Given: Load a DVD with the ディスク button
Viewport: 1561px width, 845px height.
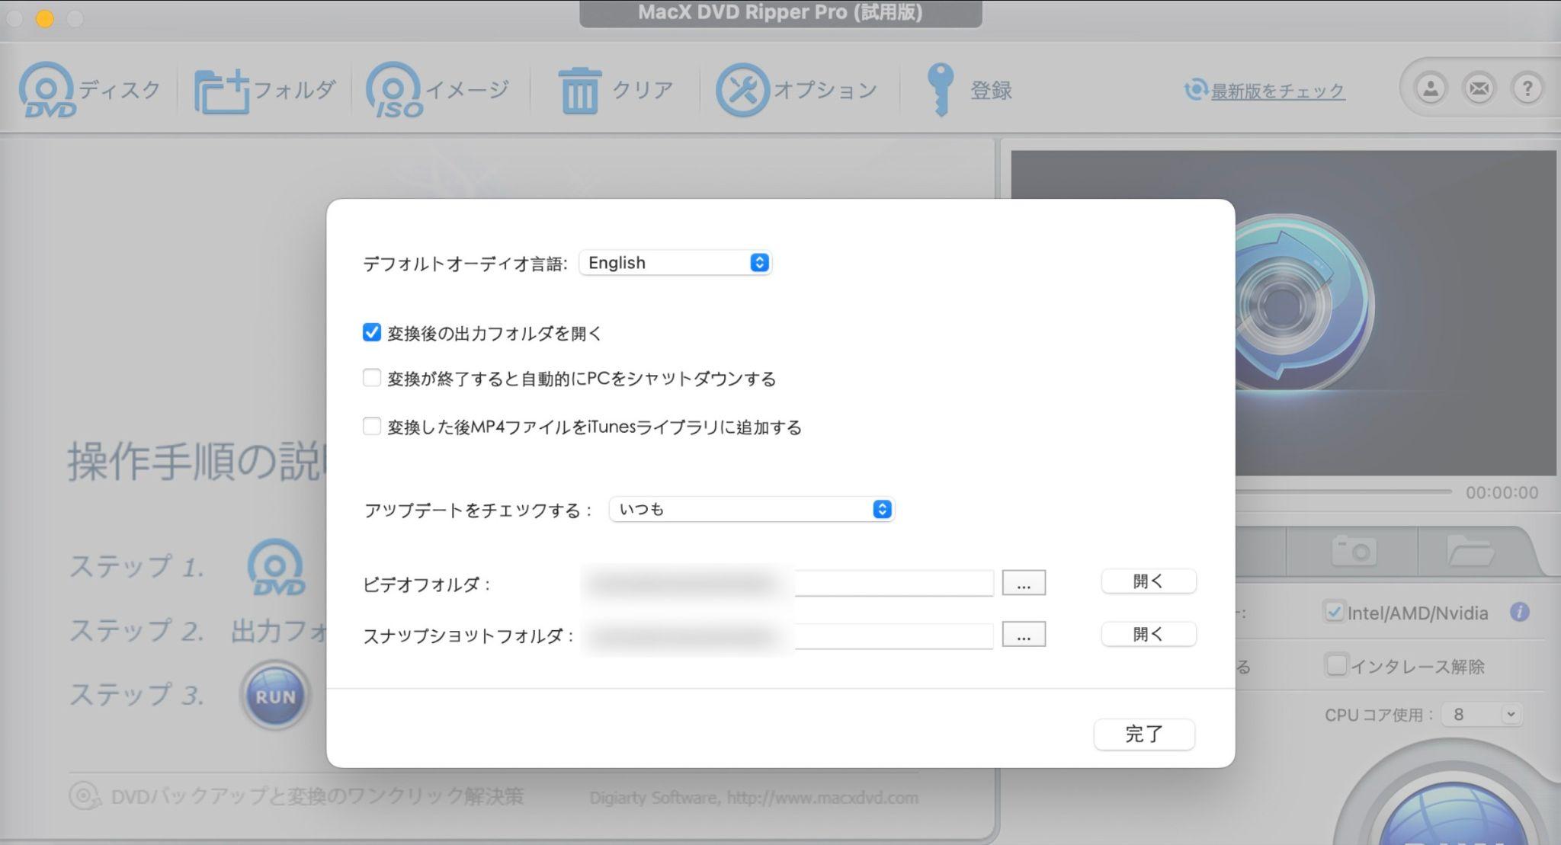Looking at the screenshot, I should point(90,90).
